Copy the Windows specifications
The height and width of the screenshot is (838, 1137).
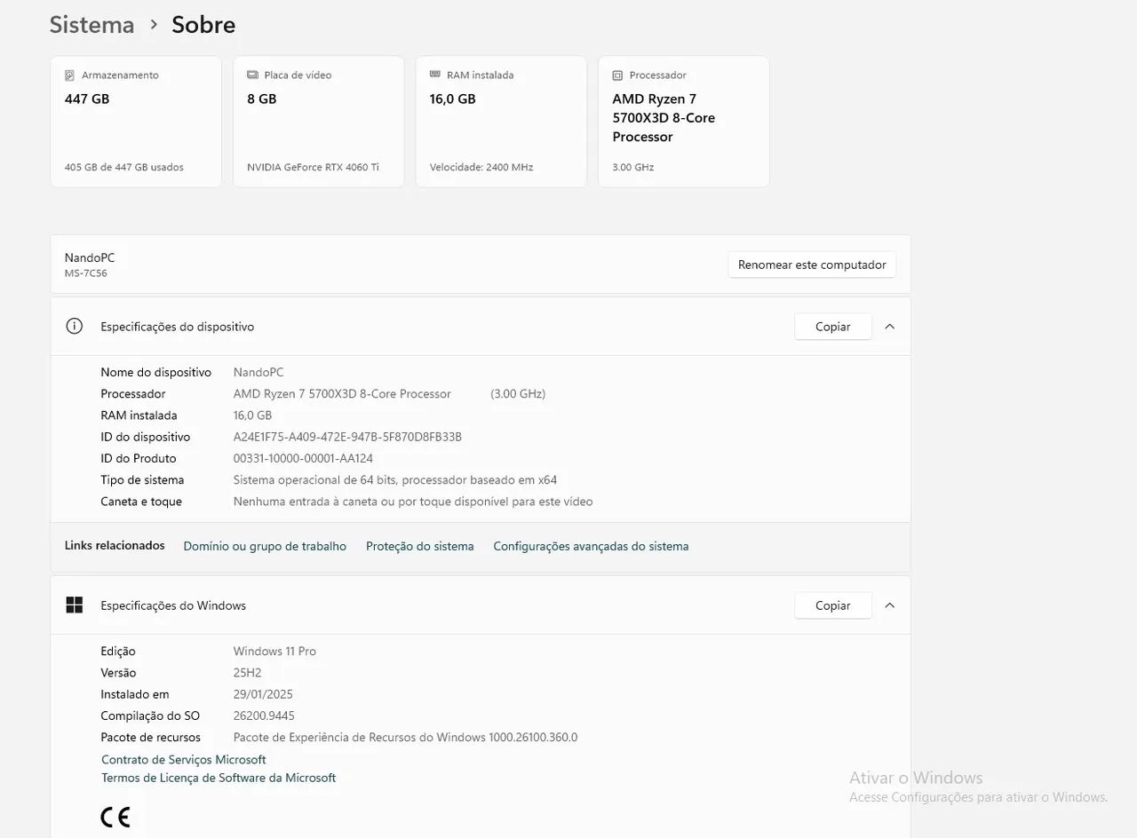point(833,605)
